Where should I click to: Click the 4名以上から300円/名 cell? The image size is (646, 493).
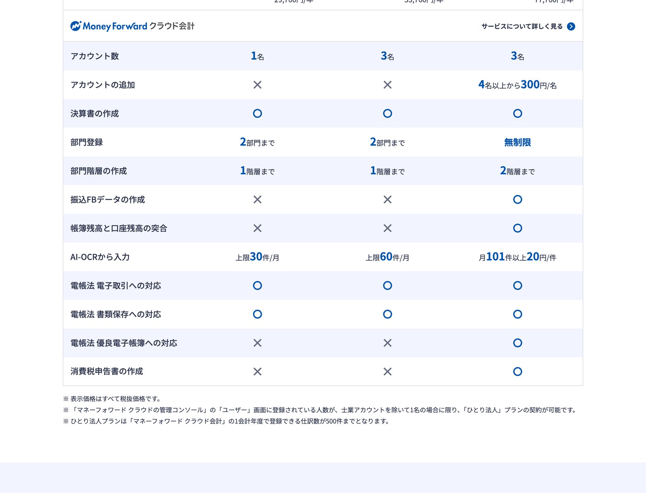[517, 85]
